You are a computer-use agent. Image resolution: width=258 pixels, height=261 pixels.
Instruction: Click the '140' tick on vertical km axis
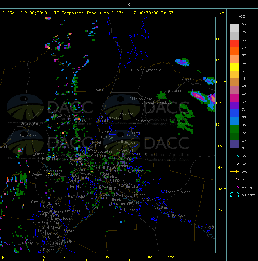tap(218, 82)
